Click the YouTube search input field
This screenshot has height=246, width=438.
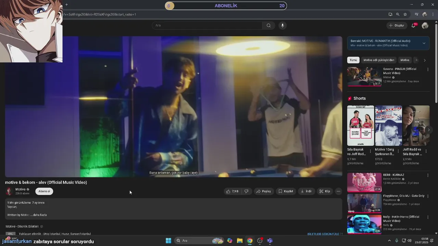point(207,25)
